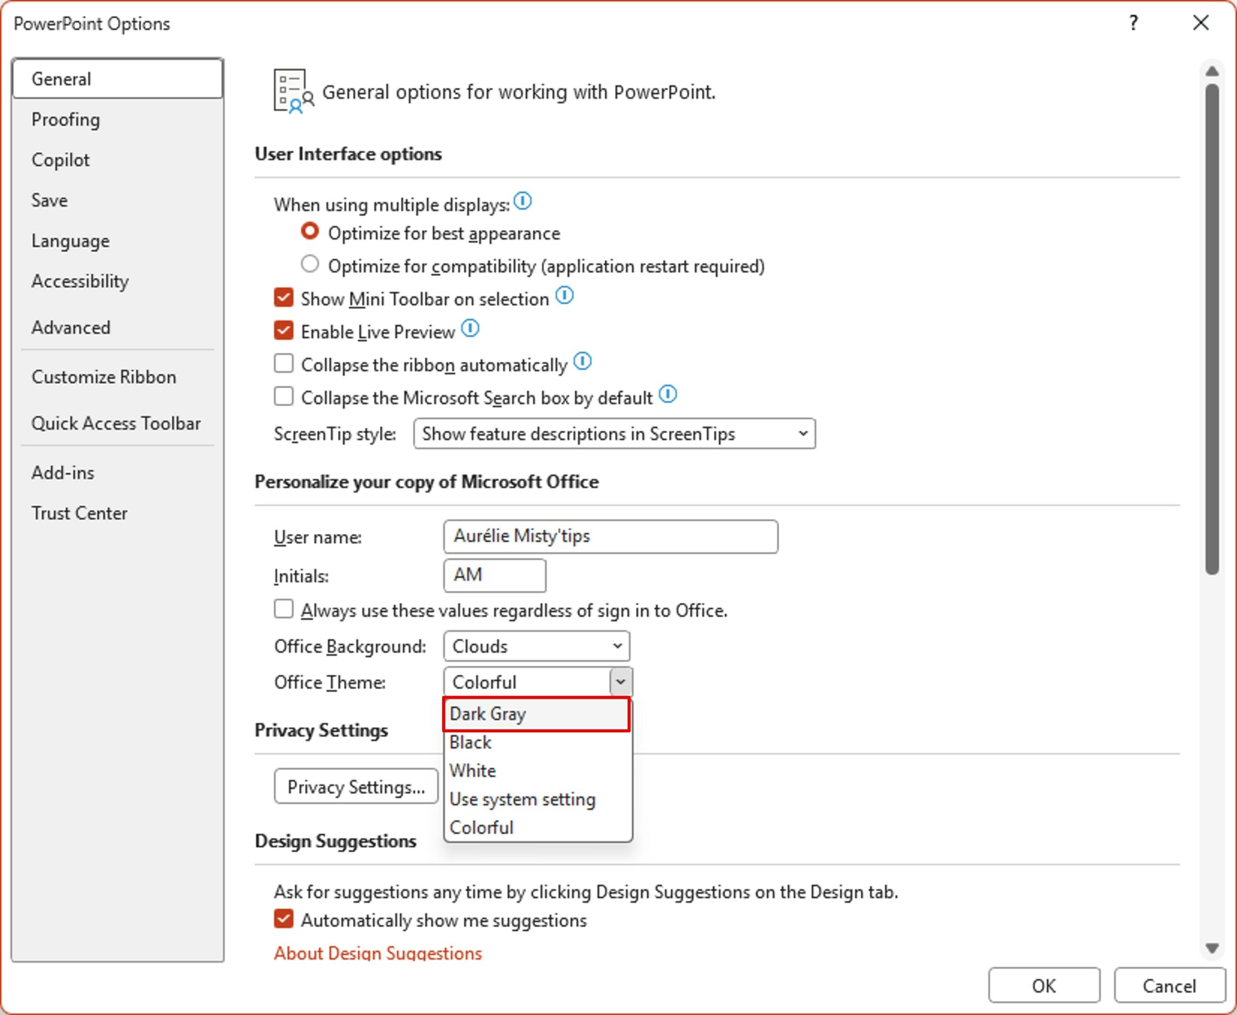The width and height of the screenshot is (1237, 1015).
Task: Disable Automatically show me suggestions
Action: point(284,918)
